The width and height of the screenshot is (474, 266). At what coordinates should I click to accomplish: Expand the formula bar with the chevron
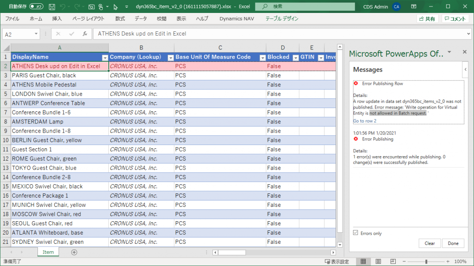coord(468,34)
